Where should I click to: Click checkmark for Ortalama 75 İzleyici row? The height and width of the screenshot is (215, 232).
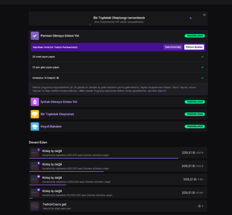202,78
